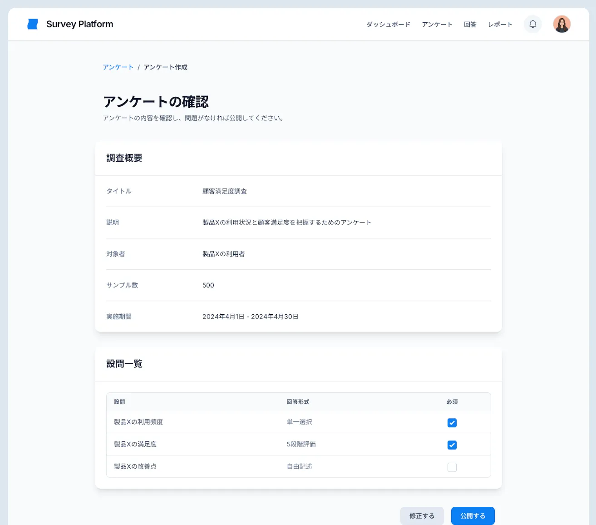The height and width of the screenshot is (525, 596).
Task: Click the アンケート breadcrumb link
Action: click(118, 67)
